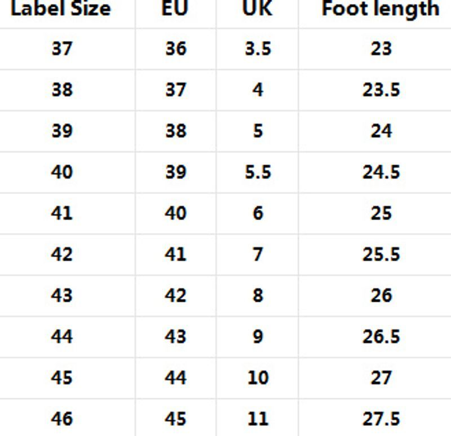Select UK size 5.5 cell
The image size is (451, 436).
(x=258, y=171)
